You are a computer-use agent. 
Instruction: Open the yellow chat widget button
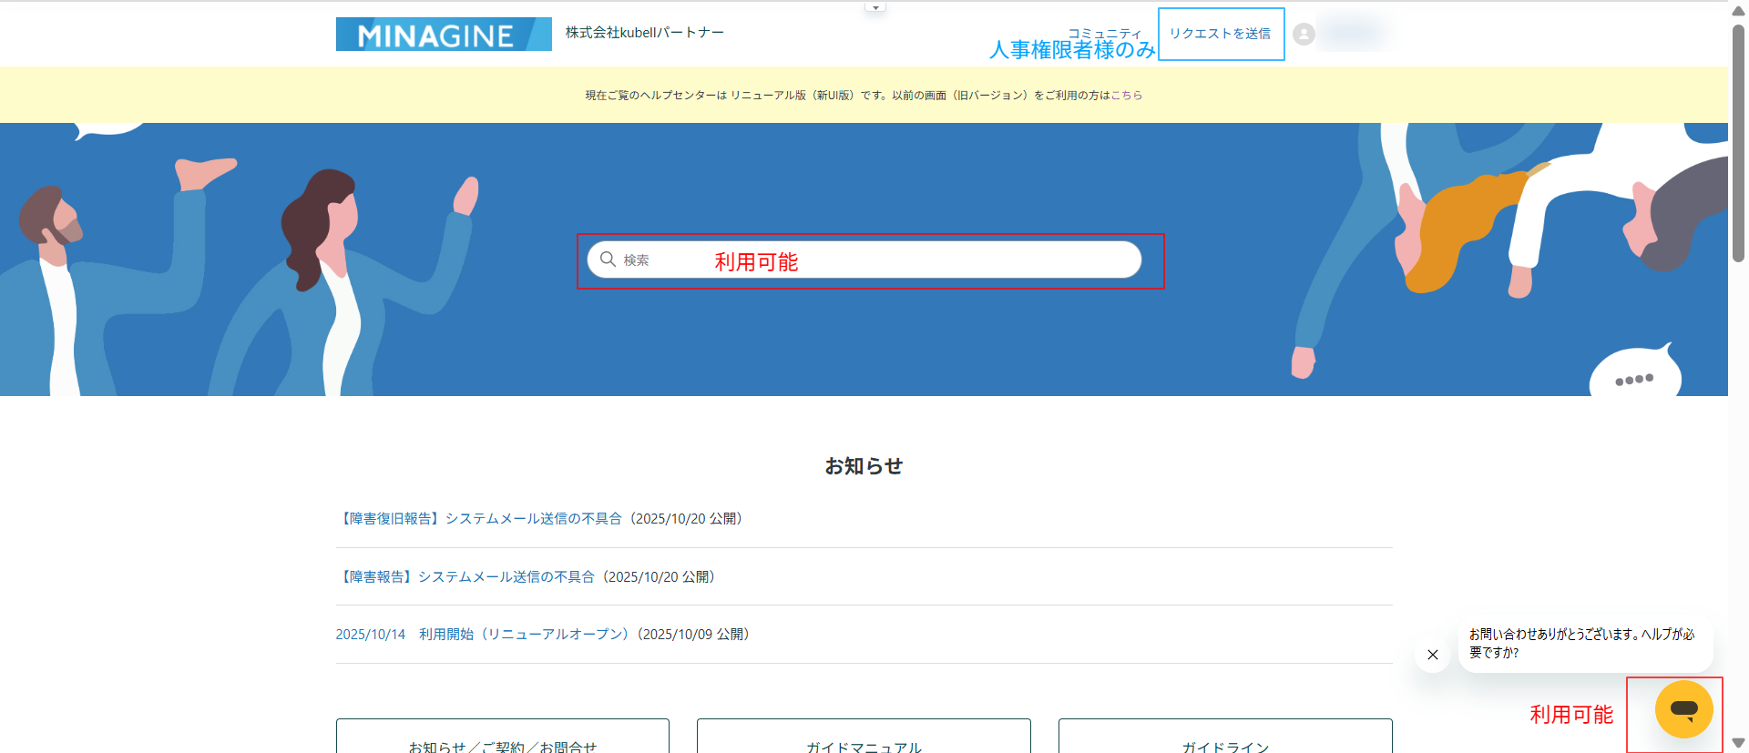[1683, 709]
